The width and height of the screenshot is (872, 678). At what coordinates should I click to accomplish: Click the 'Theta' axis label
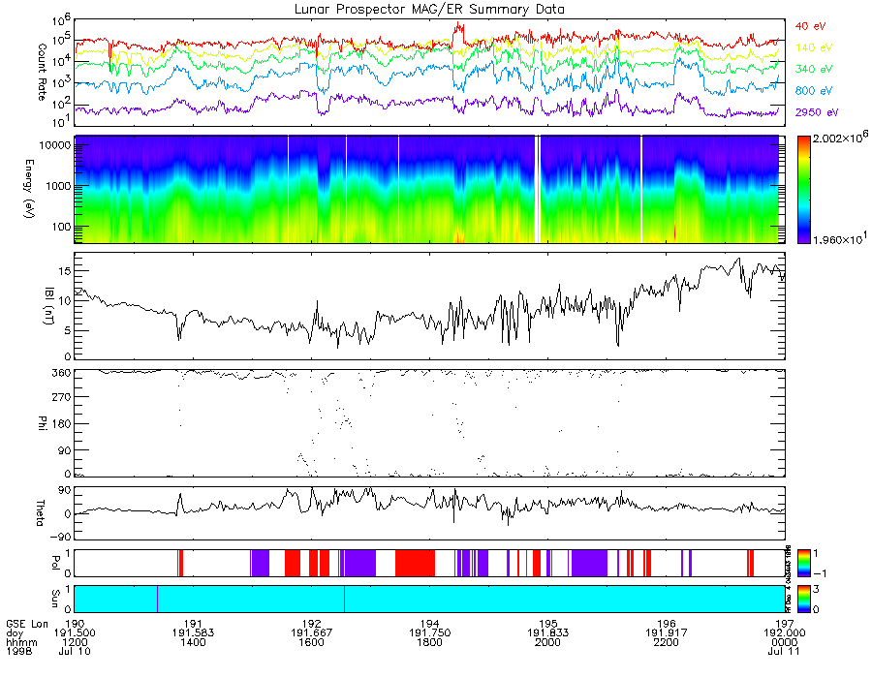pos(40,513)
